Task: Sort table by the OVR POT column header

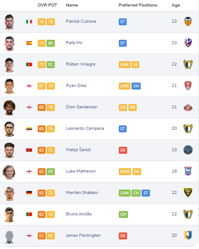Action: coord(47,5)
